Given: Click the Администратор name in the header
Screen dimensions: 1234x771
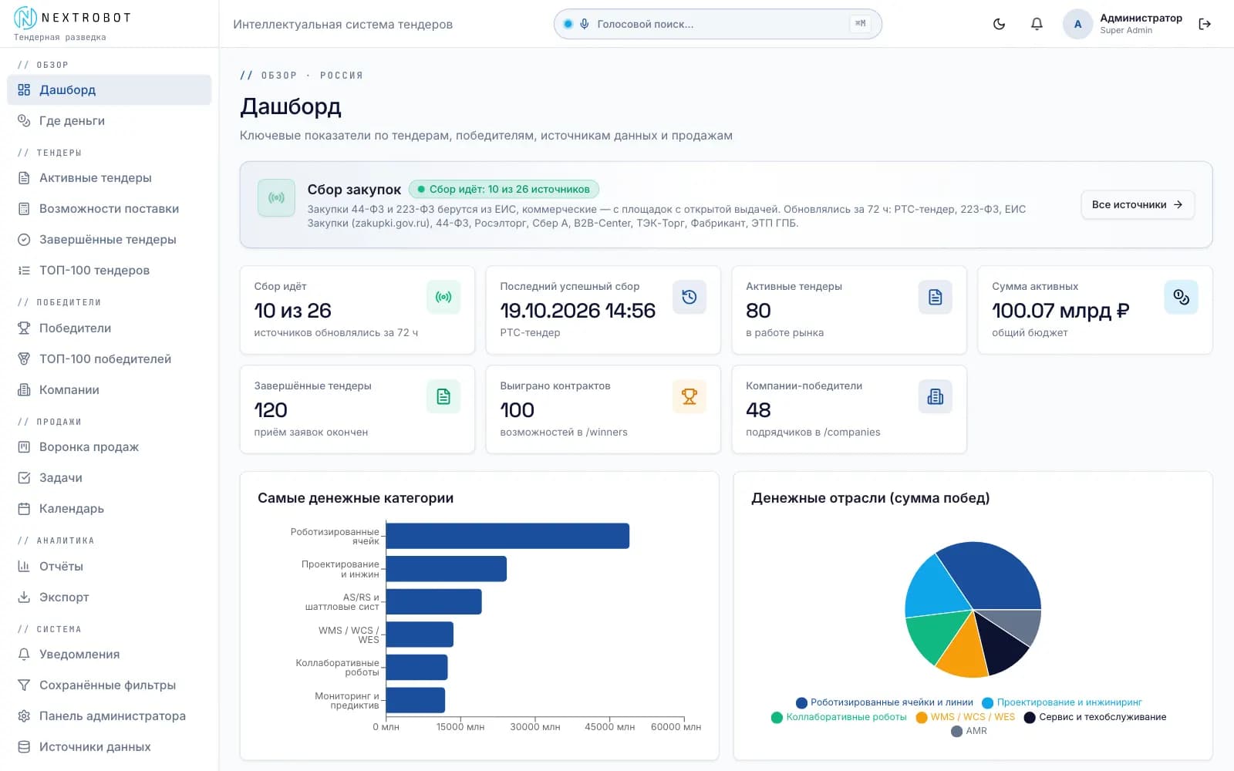Looking at the screenshot, I should point(1141,18).
